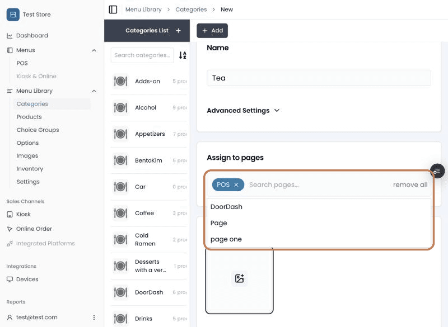The height and width of the screenshot is (327, 448).
Task: Click the Add button
Action: (212, 31)
